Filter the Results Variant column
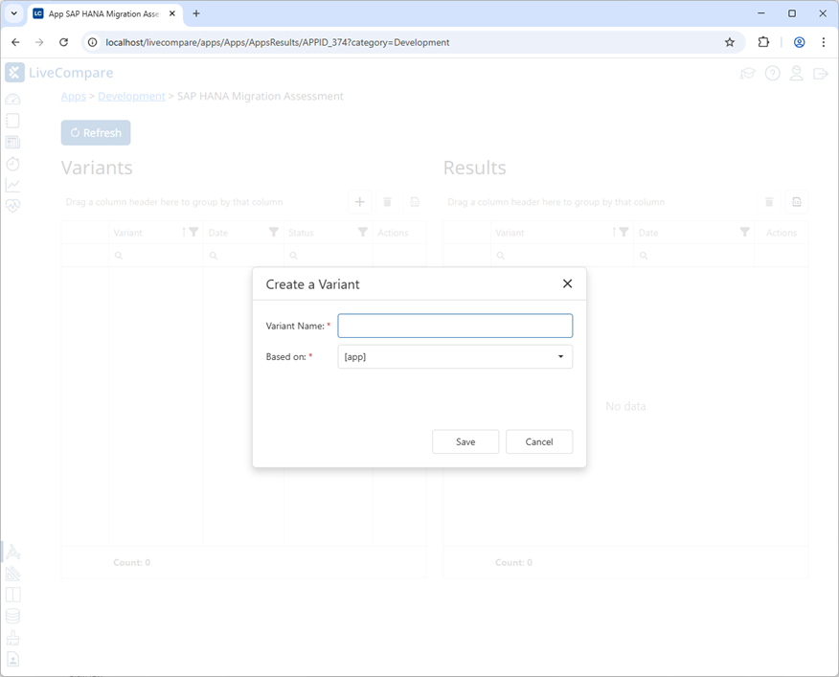 (x=624, y=233)
